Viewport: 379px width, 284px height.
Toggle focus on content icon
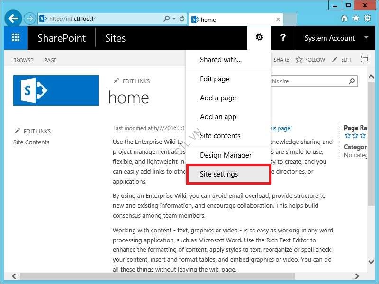[x=365, y=60]
